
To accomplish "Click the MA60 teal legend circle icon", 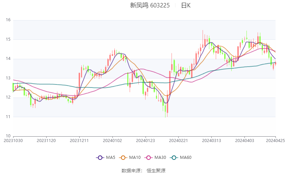I will click(174, 158).
